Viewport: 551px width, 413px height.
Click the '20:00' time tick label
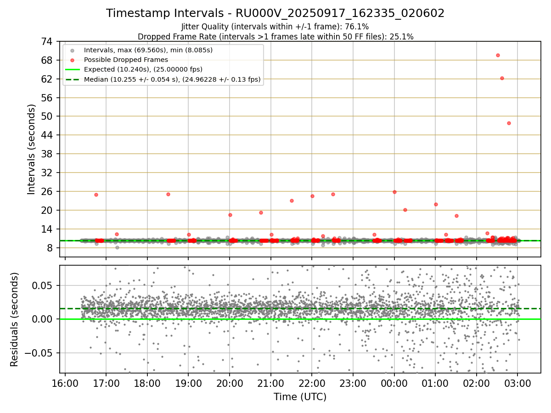click(230, 383)
